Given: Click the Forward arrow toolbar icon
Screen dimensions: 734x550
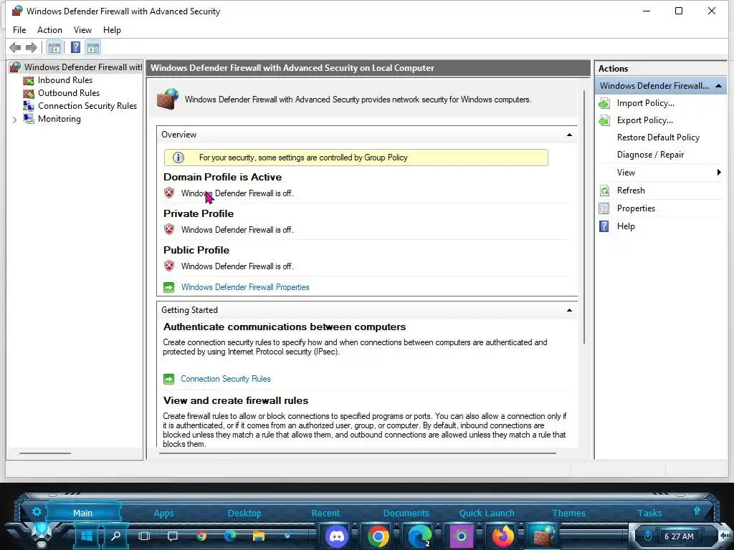Looking at the screenshot, I should 32,48.
